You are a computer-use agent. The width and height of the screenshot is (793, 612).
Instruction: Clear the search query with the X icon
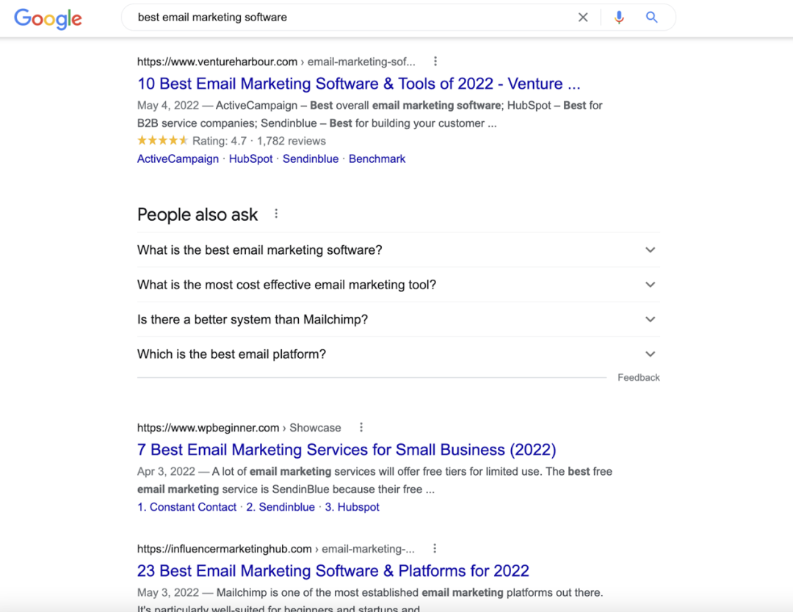pos(583,17)
